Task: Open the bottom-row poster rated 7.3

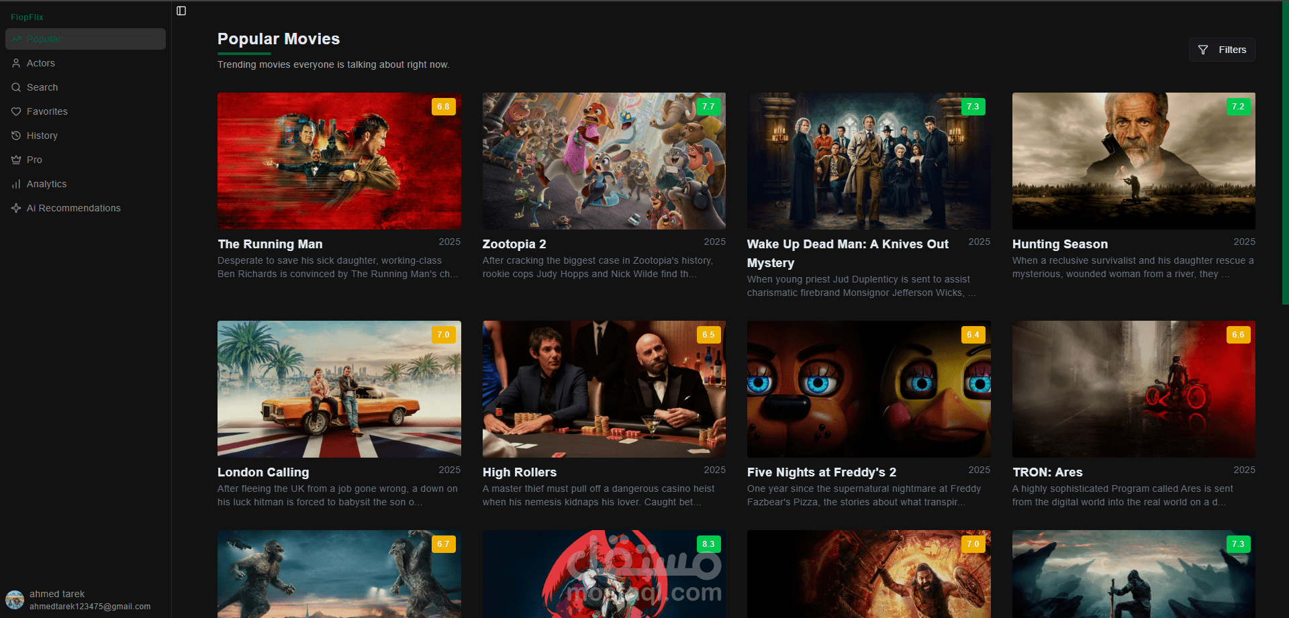Action: click(x=1134, y=574)
